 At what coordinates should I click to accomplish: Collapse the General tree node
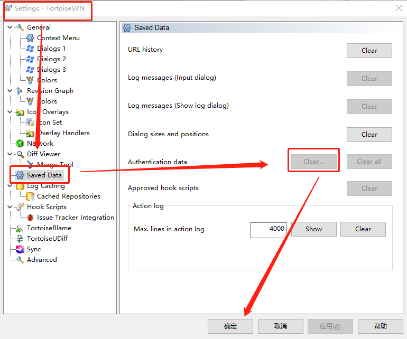10,27
